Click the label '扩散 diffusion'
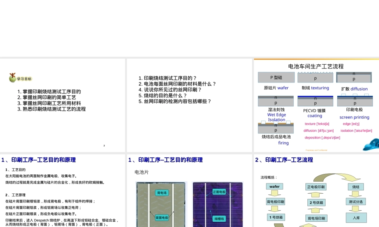This screenshot has width=379, height=227. click(x=354, y=89)
